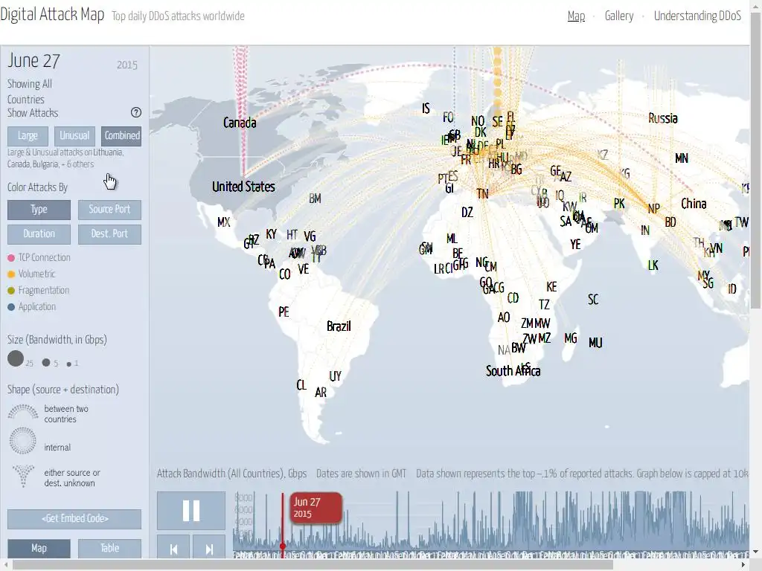Viewport: 762px width, 571px height.
Task: Select South Africa on the map
Action: pos(513,371)
